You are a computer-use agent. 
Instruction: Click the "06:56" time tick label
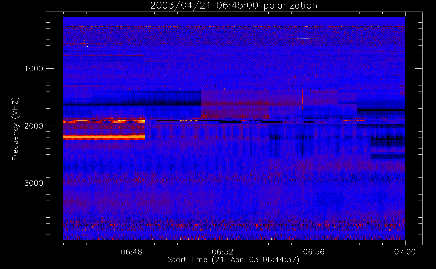[314, 252]
